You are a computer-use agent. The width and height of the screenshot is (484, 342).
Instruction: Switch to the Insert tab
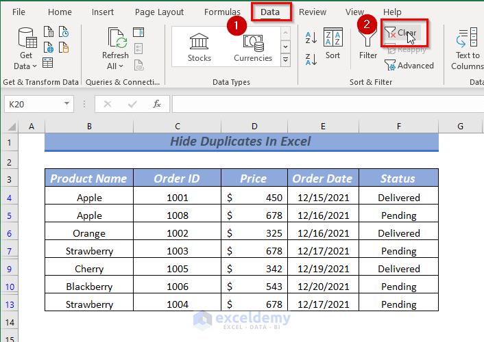pyautogui.click(x=103, y=12)
